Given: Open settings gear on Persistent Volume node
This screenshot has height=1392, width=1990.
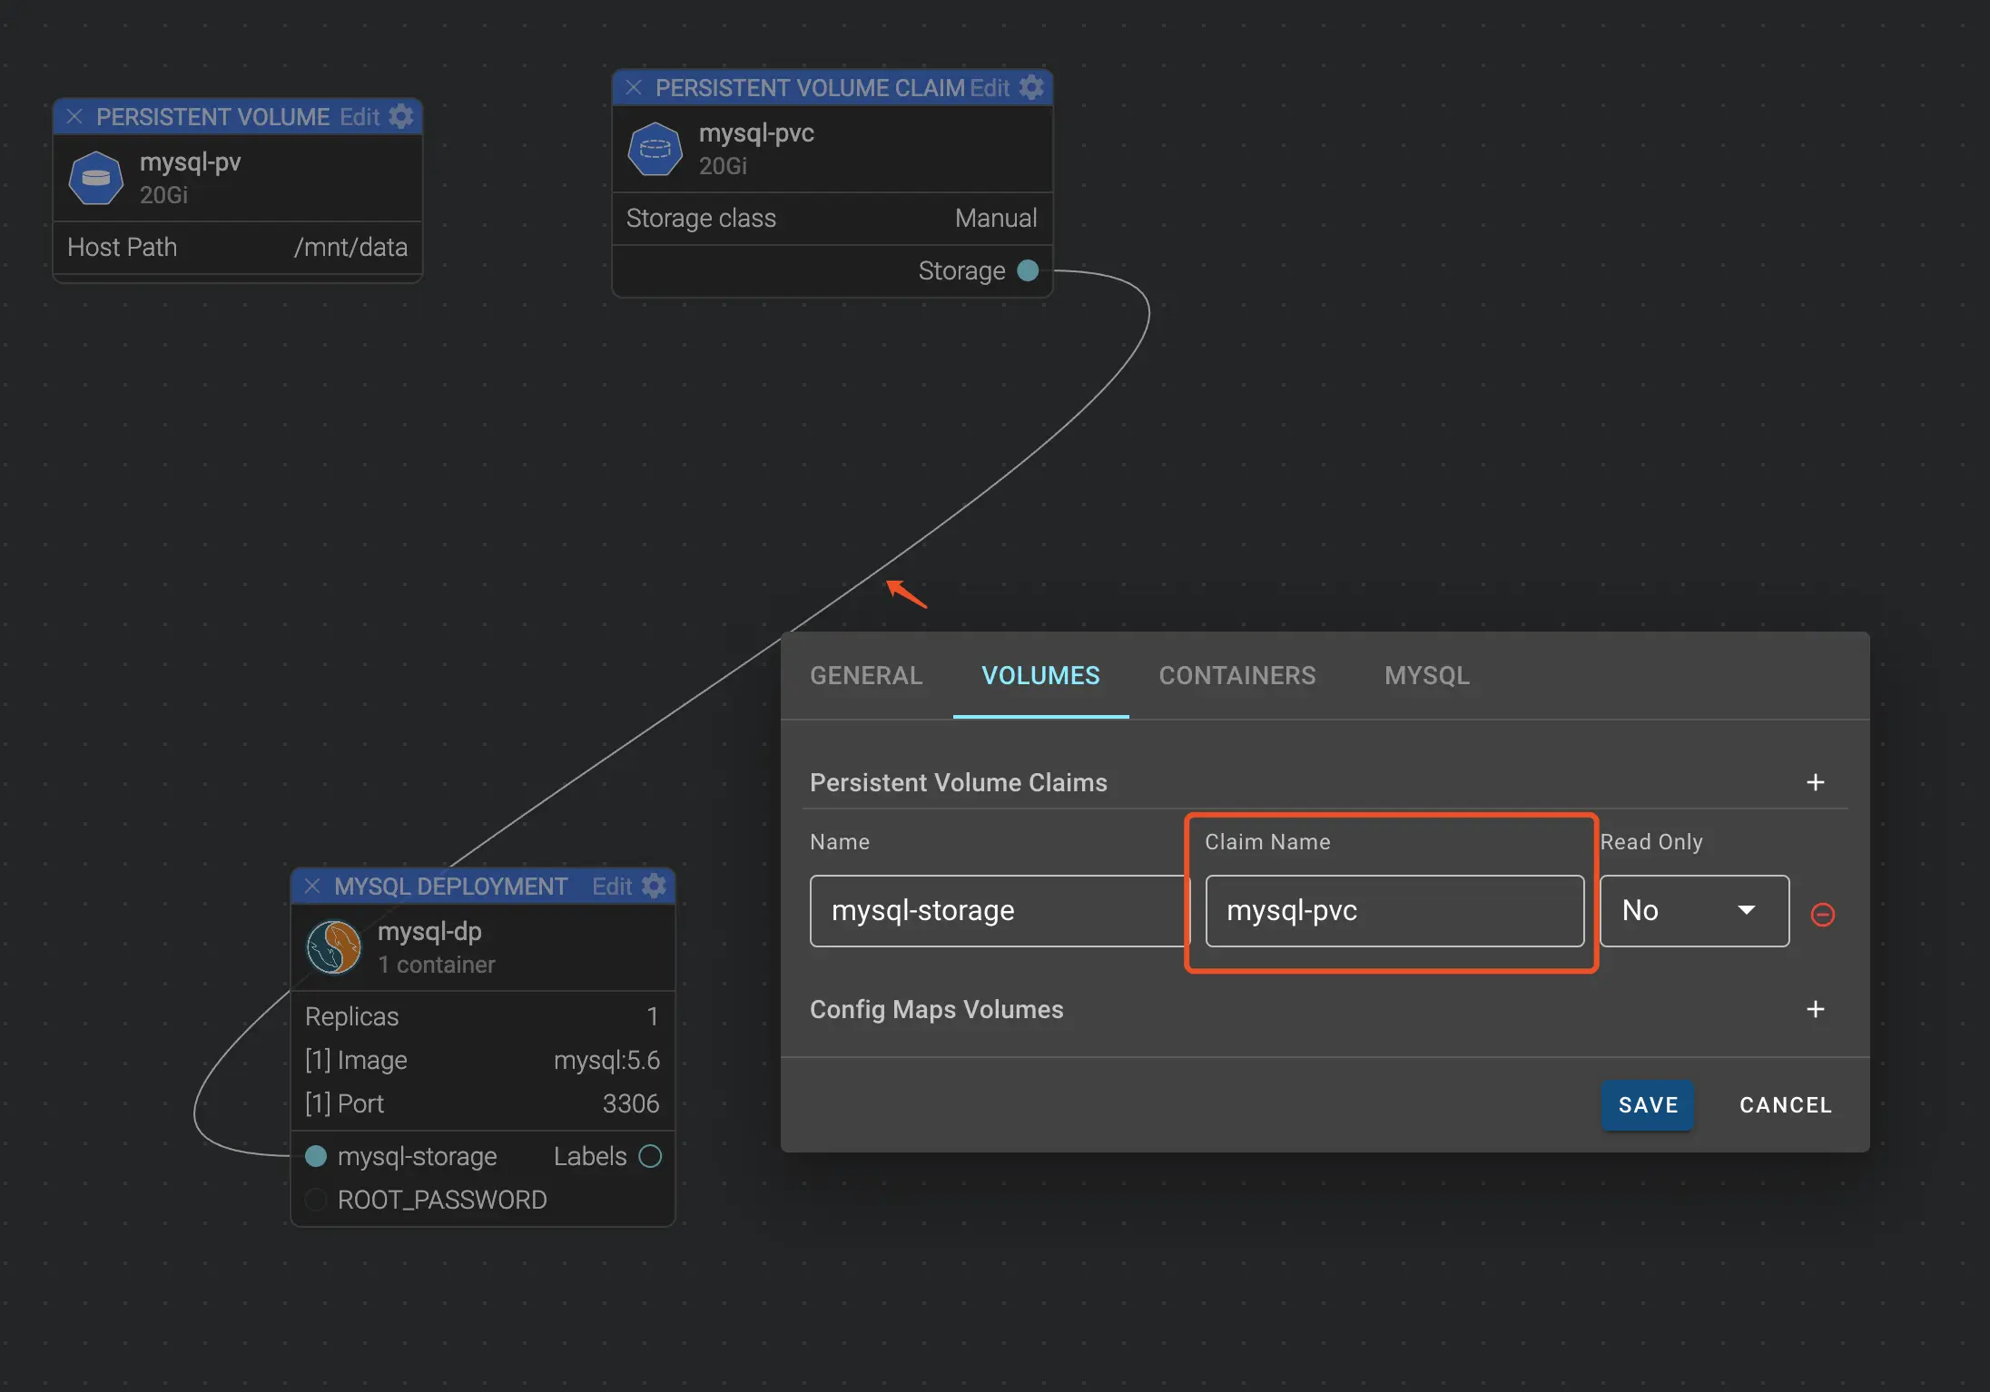Looking at the screenshot, I should click(401, 116).
